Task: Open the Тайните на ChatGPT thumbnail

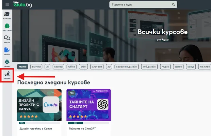Action: 88,105
